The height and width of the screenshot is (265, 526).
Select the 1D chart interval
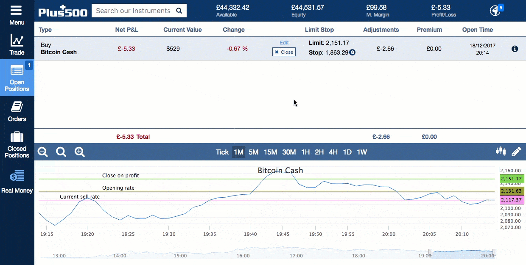click(x=347, y=152)
